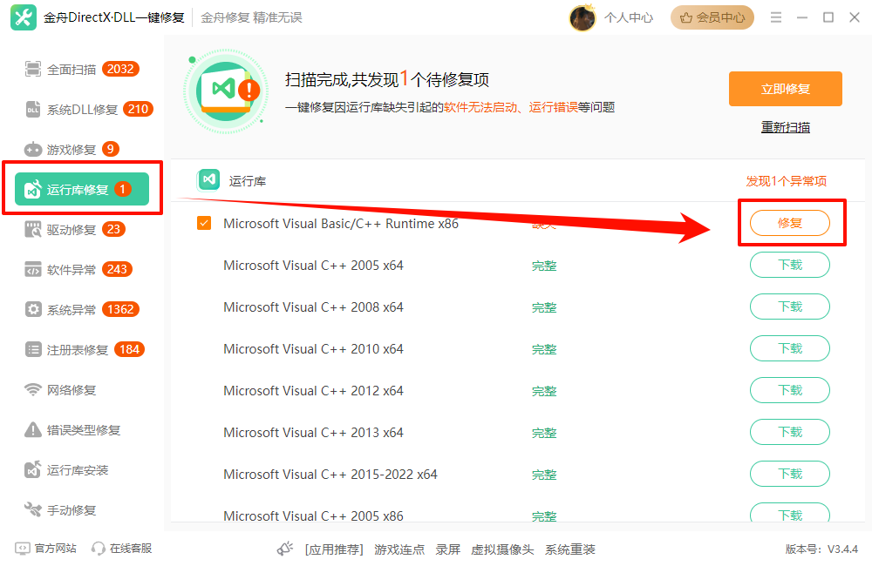Image resolution: width=872 pixels, height=566 pixels.
Task: Click the full scan (全面扫描) sidebar icon
Action: click(33, 69)
